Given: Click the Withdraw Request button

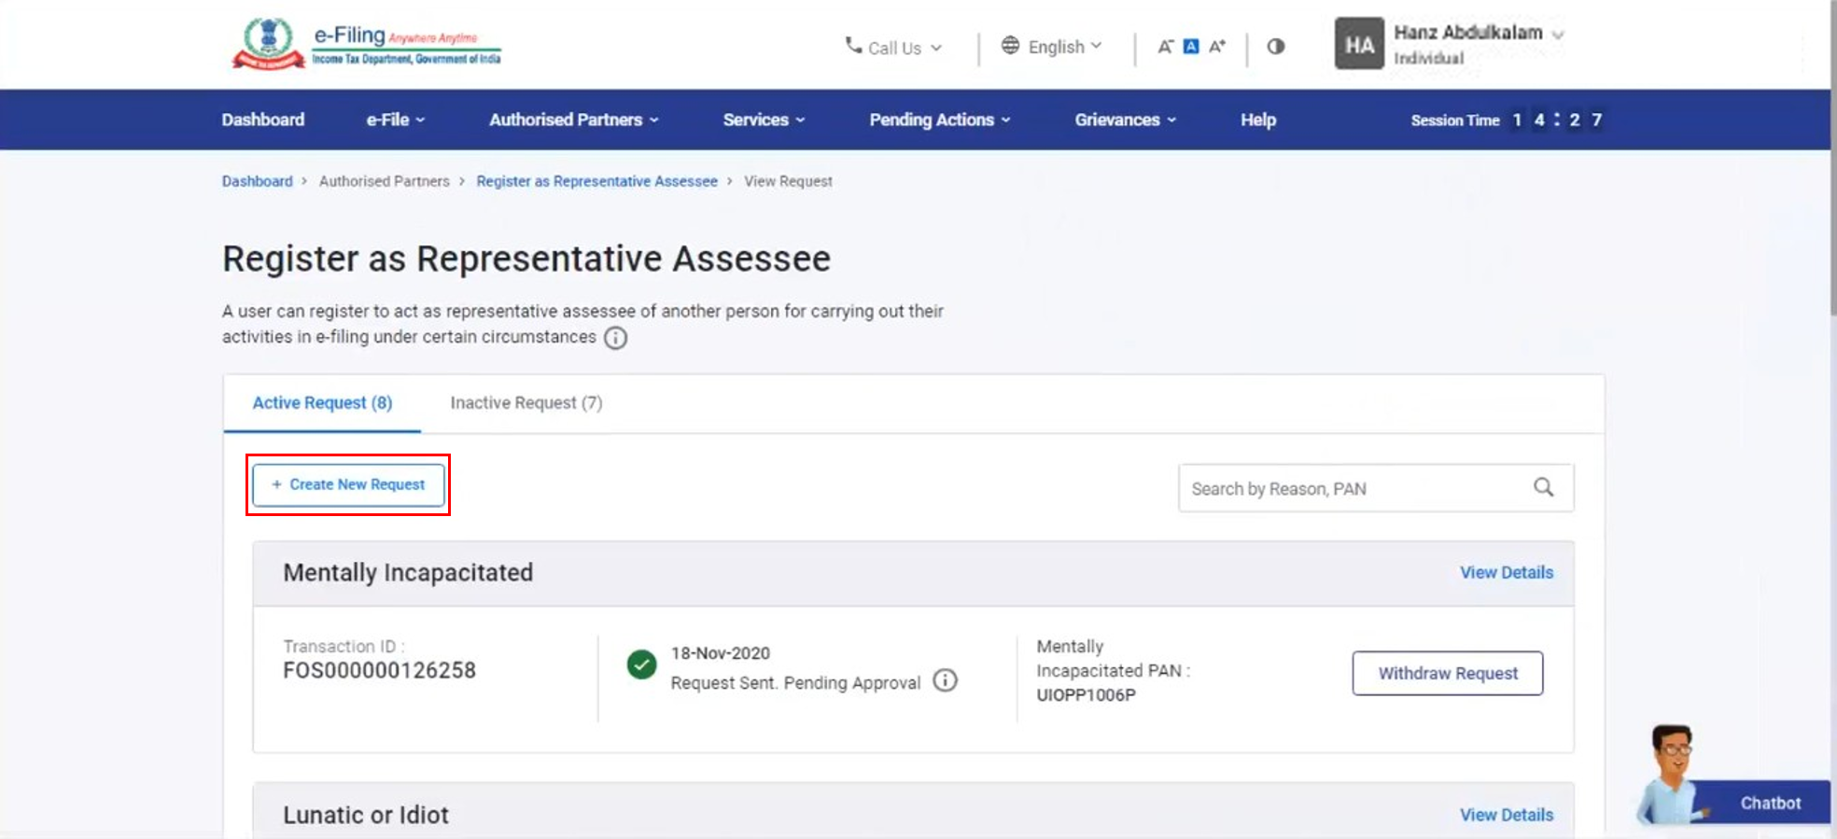Looking at the screenshot, I should pos(1447,673).
